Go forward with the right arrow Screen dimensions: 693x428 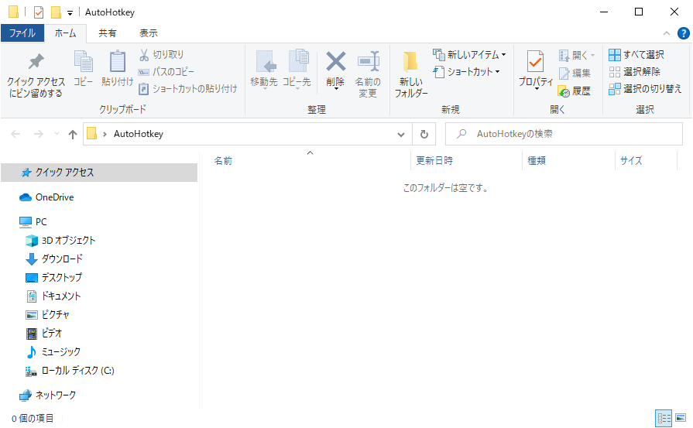point(39,134)
